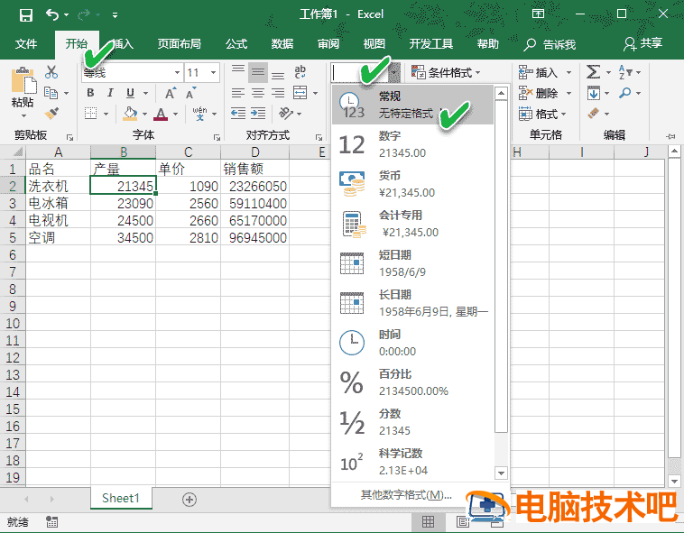Screen dimensions: 684x533
Task: Open the Format (格式) cells dropdown
Action: pyautogui.click(x=542, y=115)
